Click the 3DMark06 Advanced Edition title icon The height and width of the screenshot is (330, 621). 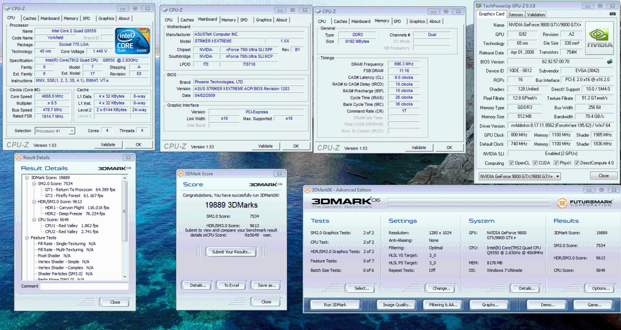click(x=307, y=190)
